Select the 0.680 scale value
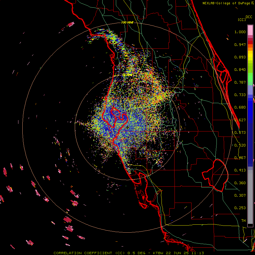The width and height of the screenshot is (255, 255). [240, 107]
